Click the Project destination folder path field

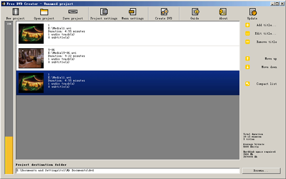click(128, 170)
